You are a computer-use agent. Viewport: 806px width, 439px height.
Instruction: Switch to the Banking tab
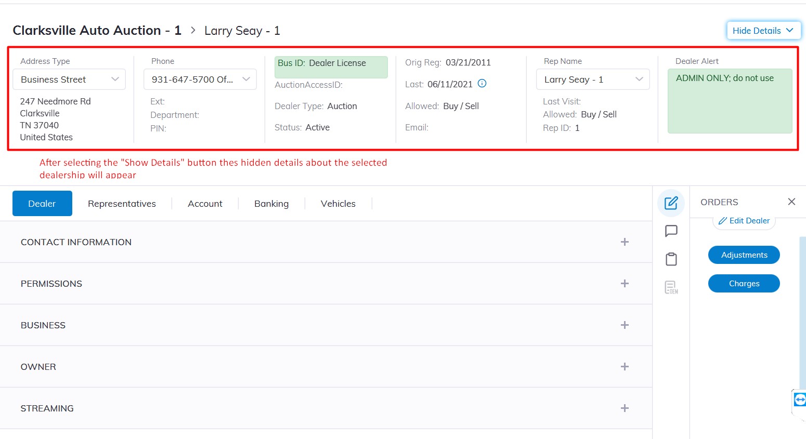point(271,204)
